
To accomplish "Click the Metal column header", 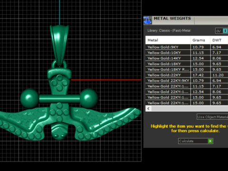I will pyautogui.click(x=168, y=40).
